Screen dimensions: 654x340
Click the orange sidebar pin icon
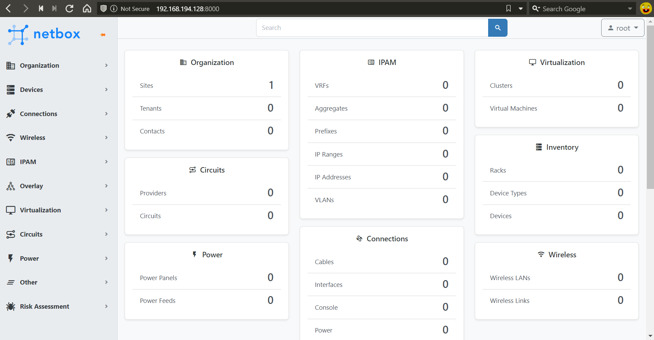pyautogui.click(x=103, y=35)
